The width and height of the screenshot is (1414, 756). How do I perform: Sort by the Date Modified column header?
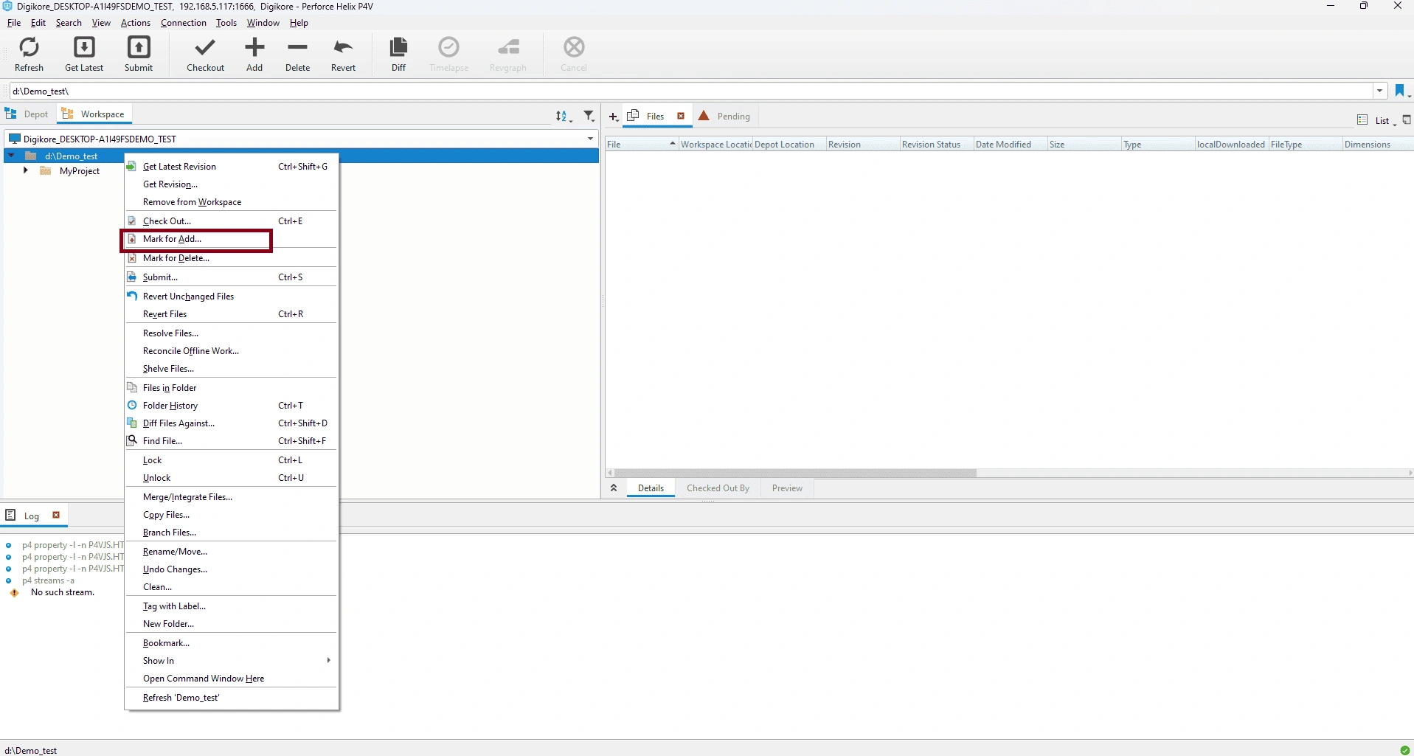(1010, 145)
